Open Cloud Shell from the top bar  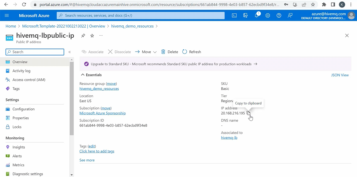click(x=235, y=16)
